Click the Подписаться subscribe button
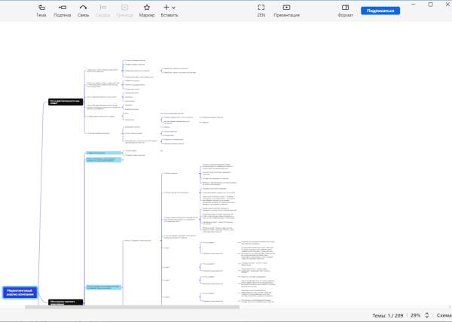This screenshot has height=322, width=452. [380, 11]
